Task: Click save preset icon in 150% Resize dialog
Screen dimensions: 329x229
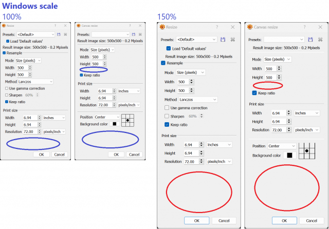Action: pyautogui.click(x=223, y=40)
